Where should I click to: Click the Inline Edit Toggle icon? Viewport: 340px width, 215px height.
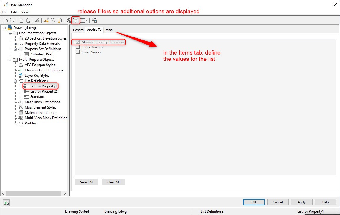click(x=94, y=20)
